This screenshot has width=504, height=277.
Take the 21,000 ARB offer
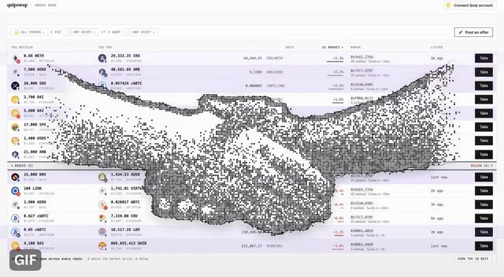pos(484,155)
